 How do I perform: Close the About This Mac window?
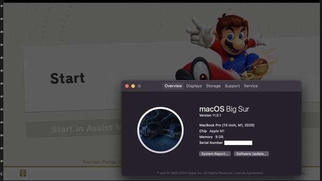coord(127,86)
